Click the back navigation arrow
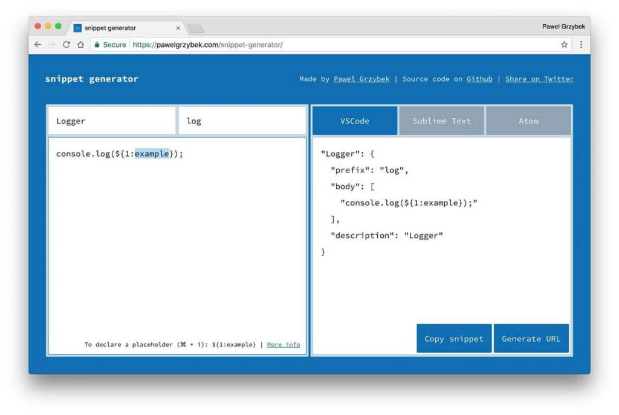This screenshot has width=619, height=415. pos(37,44)
